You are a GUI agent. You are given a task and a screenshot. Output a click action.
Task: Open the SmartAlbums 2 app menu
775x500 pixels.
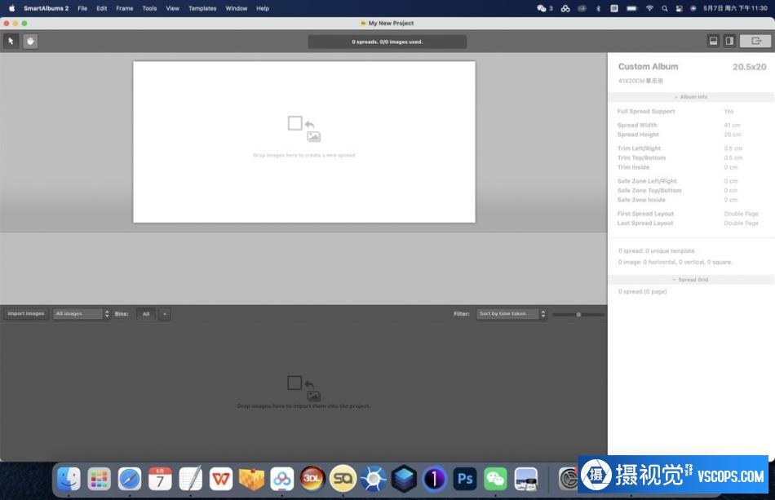tap(46, 8)
